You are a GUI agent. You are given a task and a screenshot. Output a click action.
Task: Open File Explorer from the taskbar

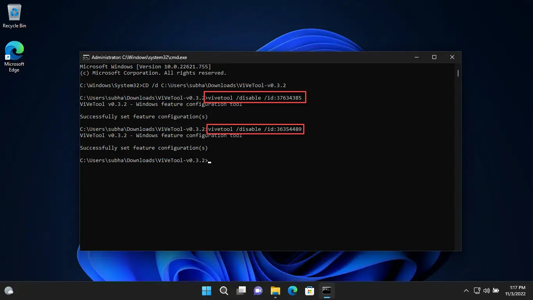275,291
